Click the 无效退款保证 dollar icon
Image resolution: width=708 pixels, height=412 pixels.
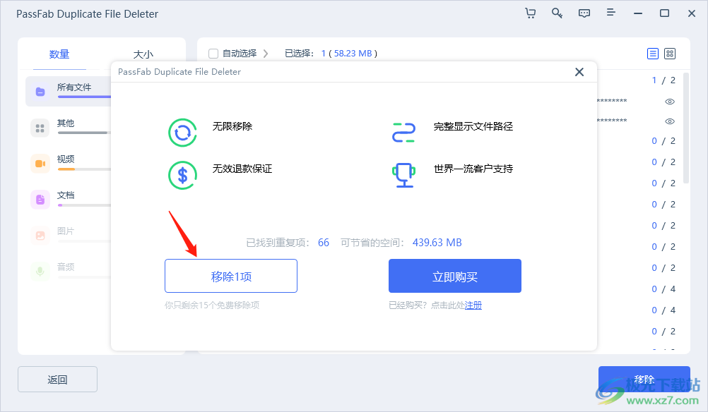[x=182, y=175]
